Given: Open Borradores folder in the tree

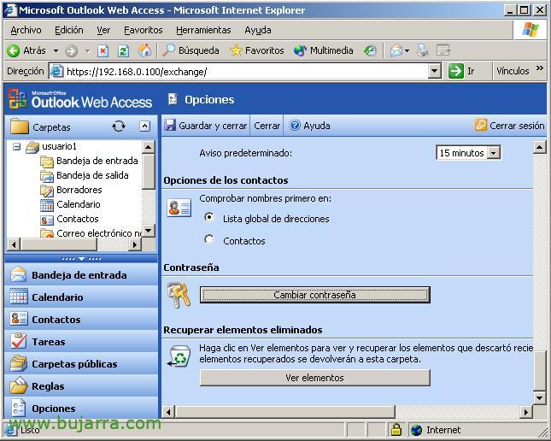Looking at the screenshot, I should pyautogui.click(x=79, y=190).
